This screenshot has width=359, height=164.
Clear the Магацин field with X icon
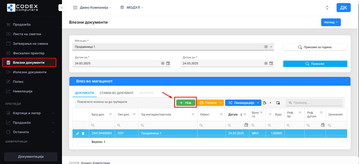(265, 47)
